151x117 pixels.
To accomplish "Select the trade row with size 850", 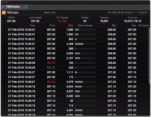I will tap(75, 39).
